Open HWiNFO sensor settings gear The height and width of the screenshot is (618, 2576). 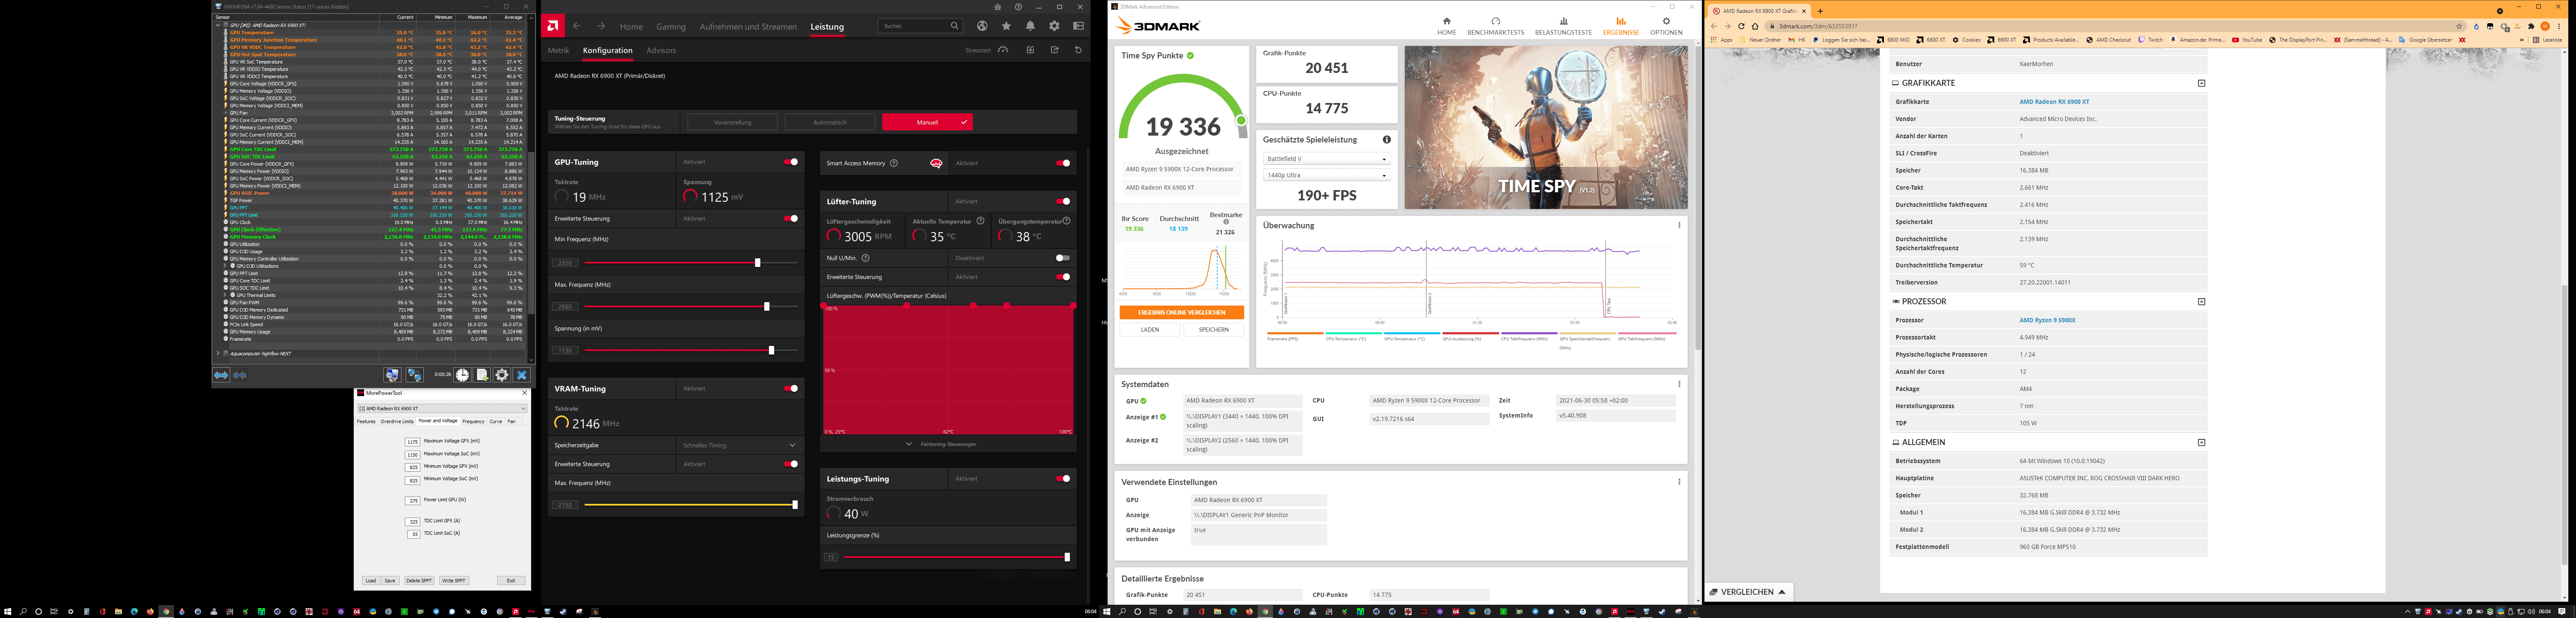pyautogui.click(x=502, y=375)
